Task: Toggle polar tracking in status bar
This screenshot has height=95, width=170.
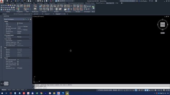Action: coord(127,90)
